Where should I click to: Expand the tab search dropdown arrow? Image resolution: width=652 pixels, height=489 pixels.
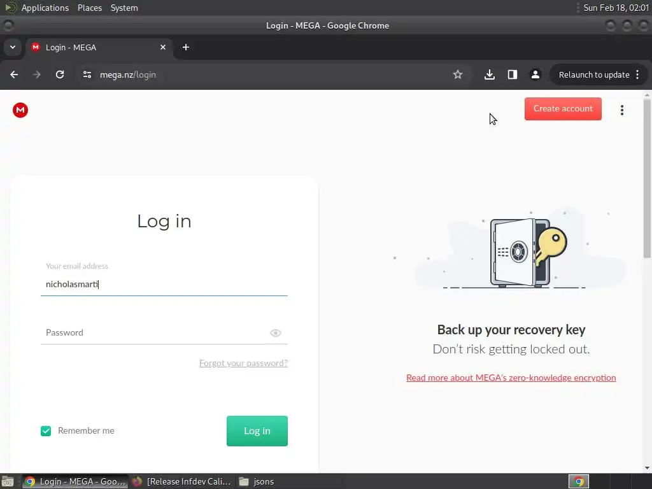coord(13,47)
